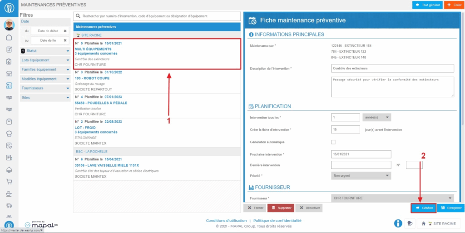The image size is (465, 233).
Task: Click the shopping cart sidebar icon
Action: (9, 181)
